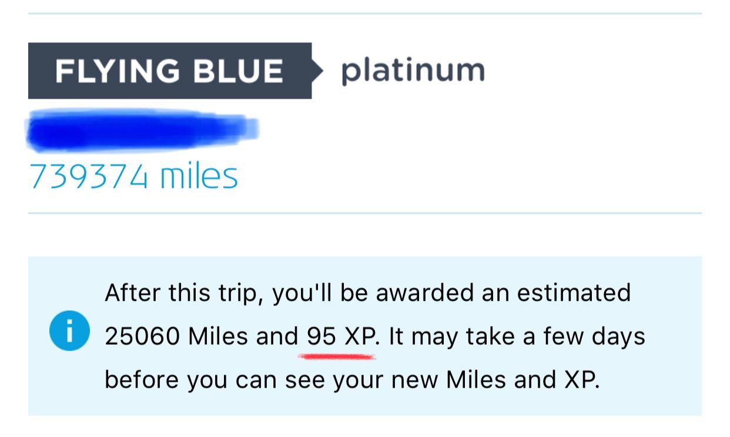The width and height of the screenshot is (730, 437).
Task: Click the 'After this trip' opening words
Action: 183,293
